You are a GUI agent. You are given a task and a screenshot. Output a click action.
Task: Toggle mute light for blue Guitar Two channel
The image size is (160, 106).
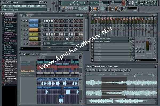point(22,25)
